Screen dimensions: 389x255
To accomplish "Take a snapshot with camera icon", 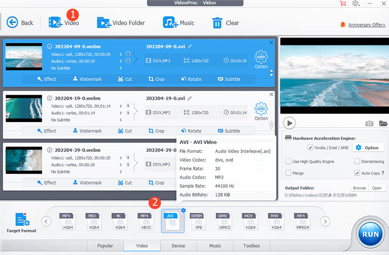I will click(x=369, y=123).
